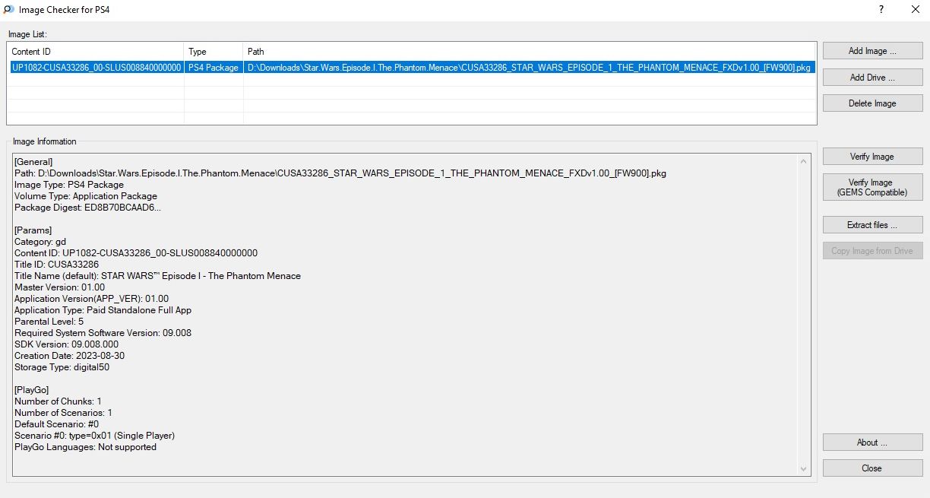Click the Scenario #0 Single Player line

95,435
